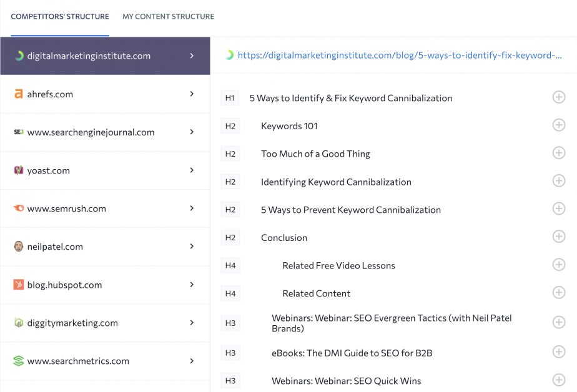The width and height of the screenshot is (577, 392).
Task: Click the plus icon beside Keywords 101
Action: 559,125
